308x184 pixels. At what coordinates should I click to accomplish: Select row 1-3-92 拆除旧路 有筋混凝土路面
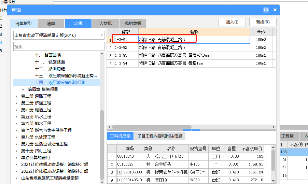click(192, 47)
